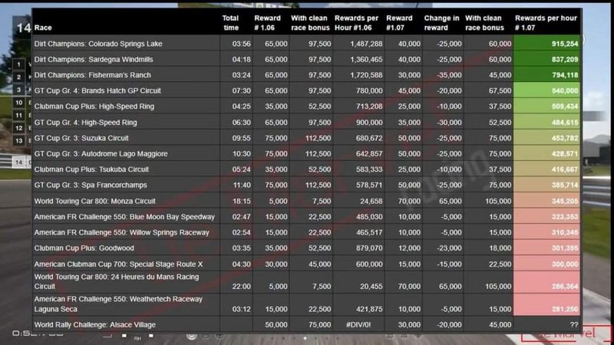Viewport: 614px width, 345px height.
Task: Click position number 12 in background leaderboard
Action: pyautogui.click(x=18, y=128)
